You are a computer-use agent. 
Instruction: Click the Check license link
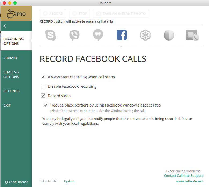pos(18,182)
